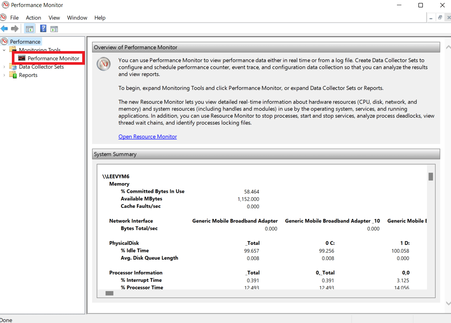Click the System Summary horizontal scrollbar thumb
The height and width of the screenshot is (323, 451).
109,293
